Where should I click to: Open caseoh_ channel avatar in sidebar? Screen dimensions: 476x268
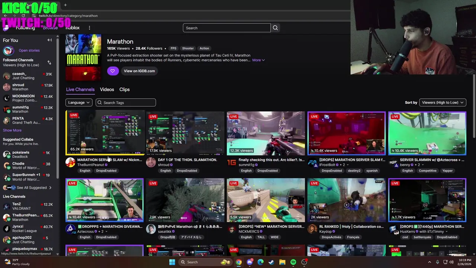[x=7, y=76]
